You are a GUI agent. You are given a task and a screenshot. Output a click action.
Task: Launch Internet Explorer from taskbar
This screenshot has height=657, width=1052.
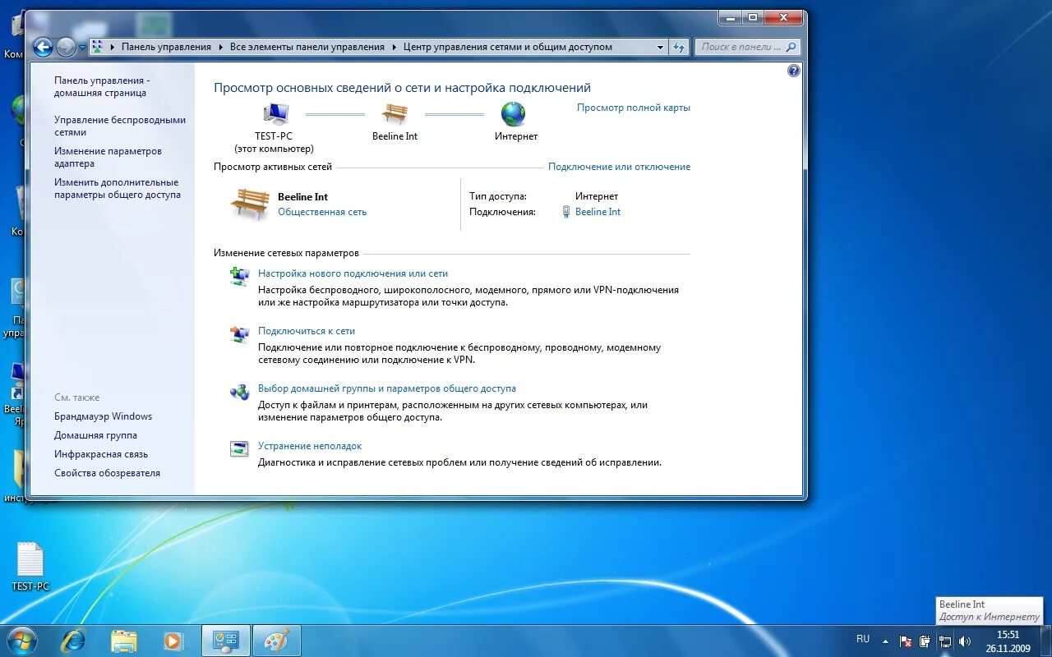point(73,641)
